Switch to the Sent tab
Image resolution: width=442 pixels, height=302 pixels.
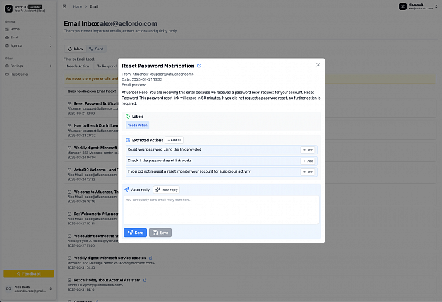click(x=96, y=49)
